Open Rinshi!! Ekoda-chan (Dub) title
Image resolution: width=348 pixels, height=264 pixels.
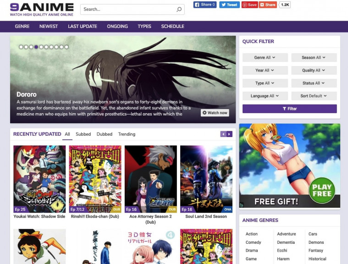pos(95,216)
